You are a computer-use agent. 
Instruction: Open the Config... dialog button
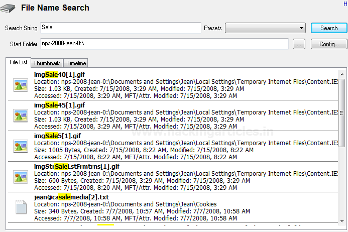tap(329, 44)
